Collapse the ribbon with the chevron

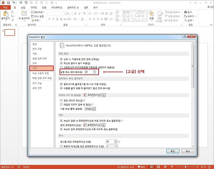[x=211, y=25]
